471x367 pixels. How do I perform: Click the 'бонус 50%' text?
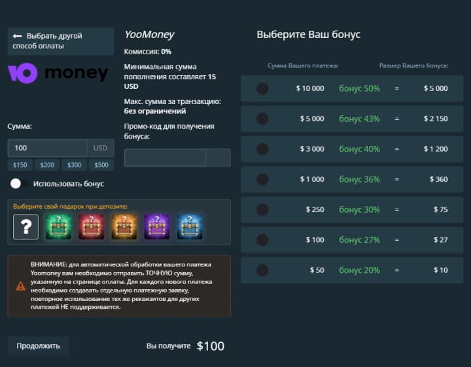coord(359,88)
